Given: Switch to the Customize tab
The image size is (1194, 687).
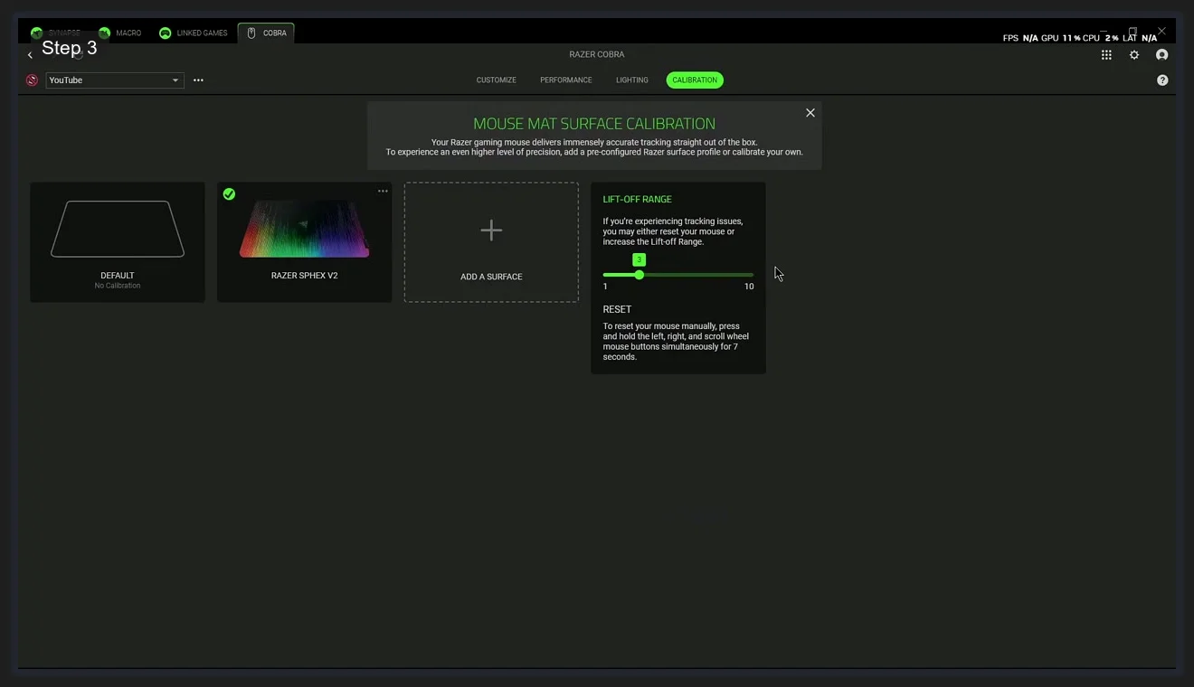Looking at the screenshot, I should [x=496, y=80].
